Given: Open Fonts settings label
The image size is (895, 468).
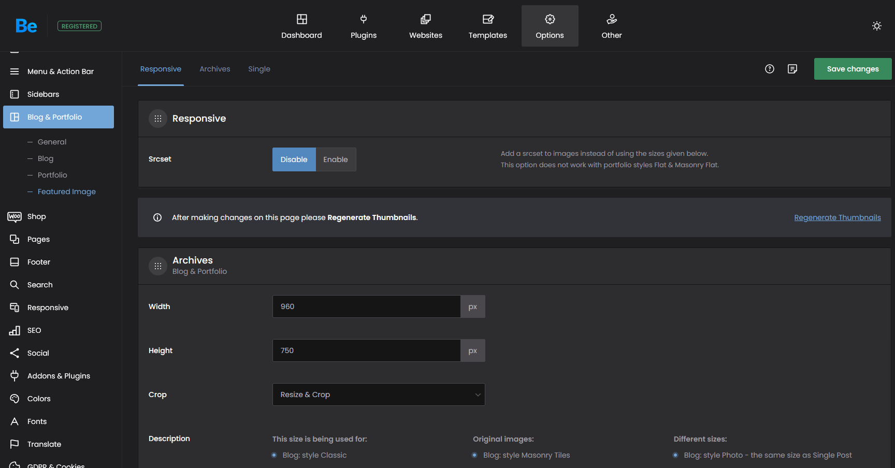Looking at the screenshot, I should 37,421.
